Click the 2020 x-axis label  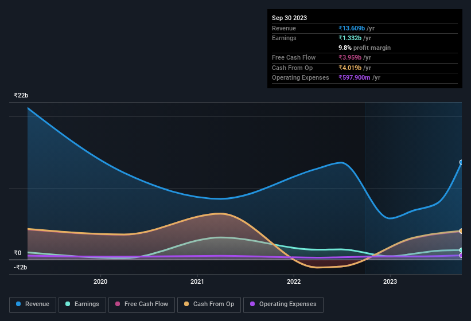click(x=100, y=281)
